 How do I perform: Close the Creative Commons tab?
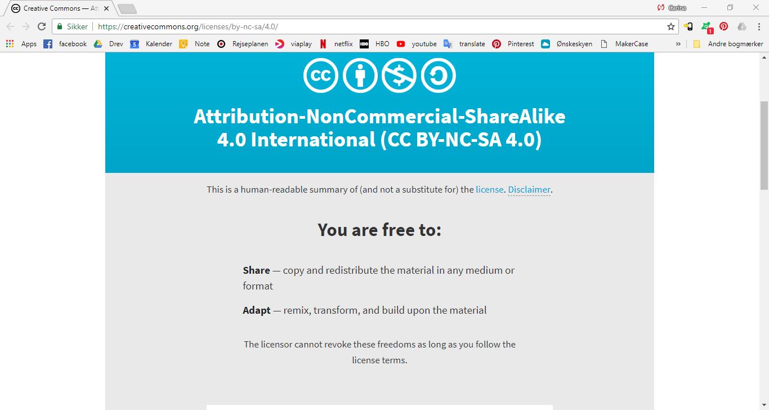click(x=106, y=8)
